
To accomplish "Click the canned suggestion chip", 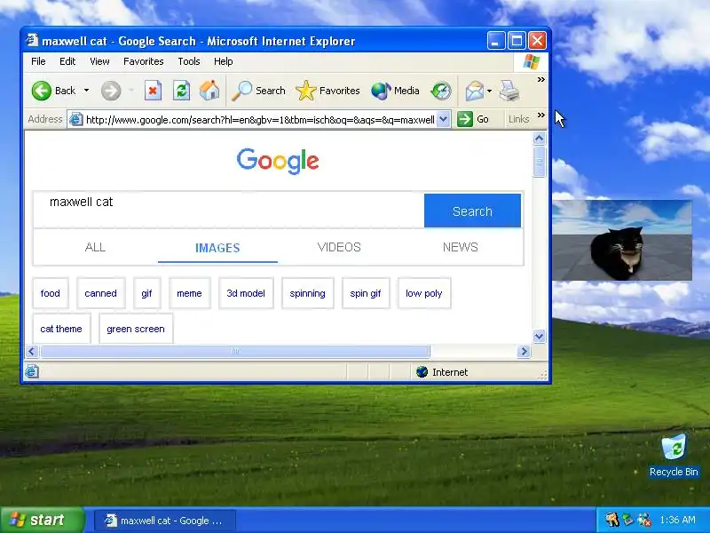I will [100, 293].
